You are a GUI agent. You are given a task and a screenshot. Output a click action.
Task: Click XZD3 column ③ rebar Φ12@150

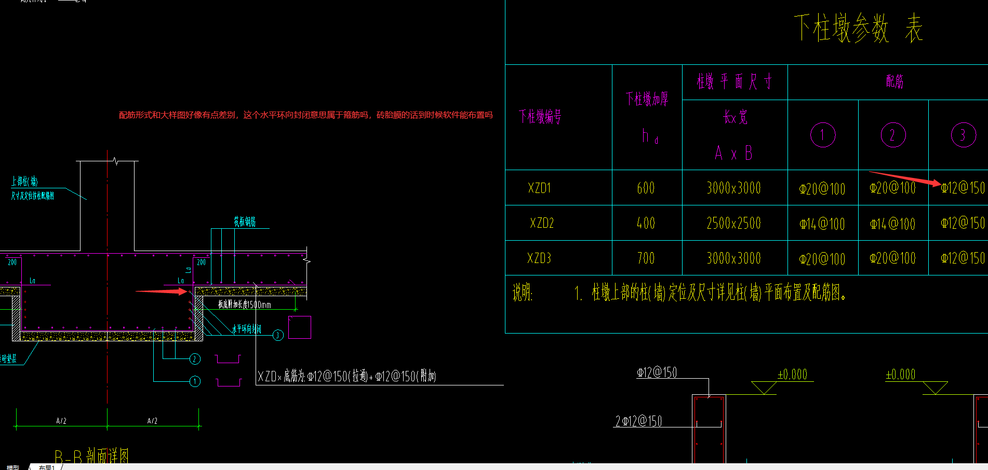pos(963,258)
